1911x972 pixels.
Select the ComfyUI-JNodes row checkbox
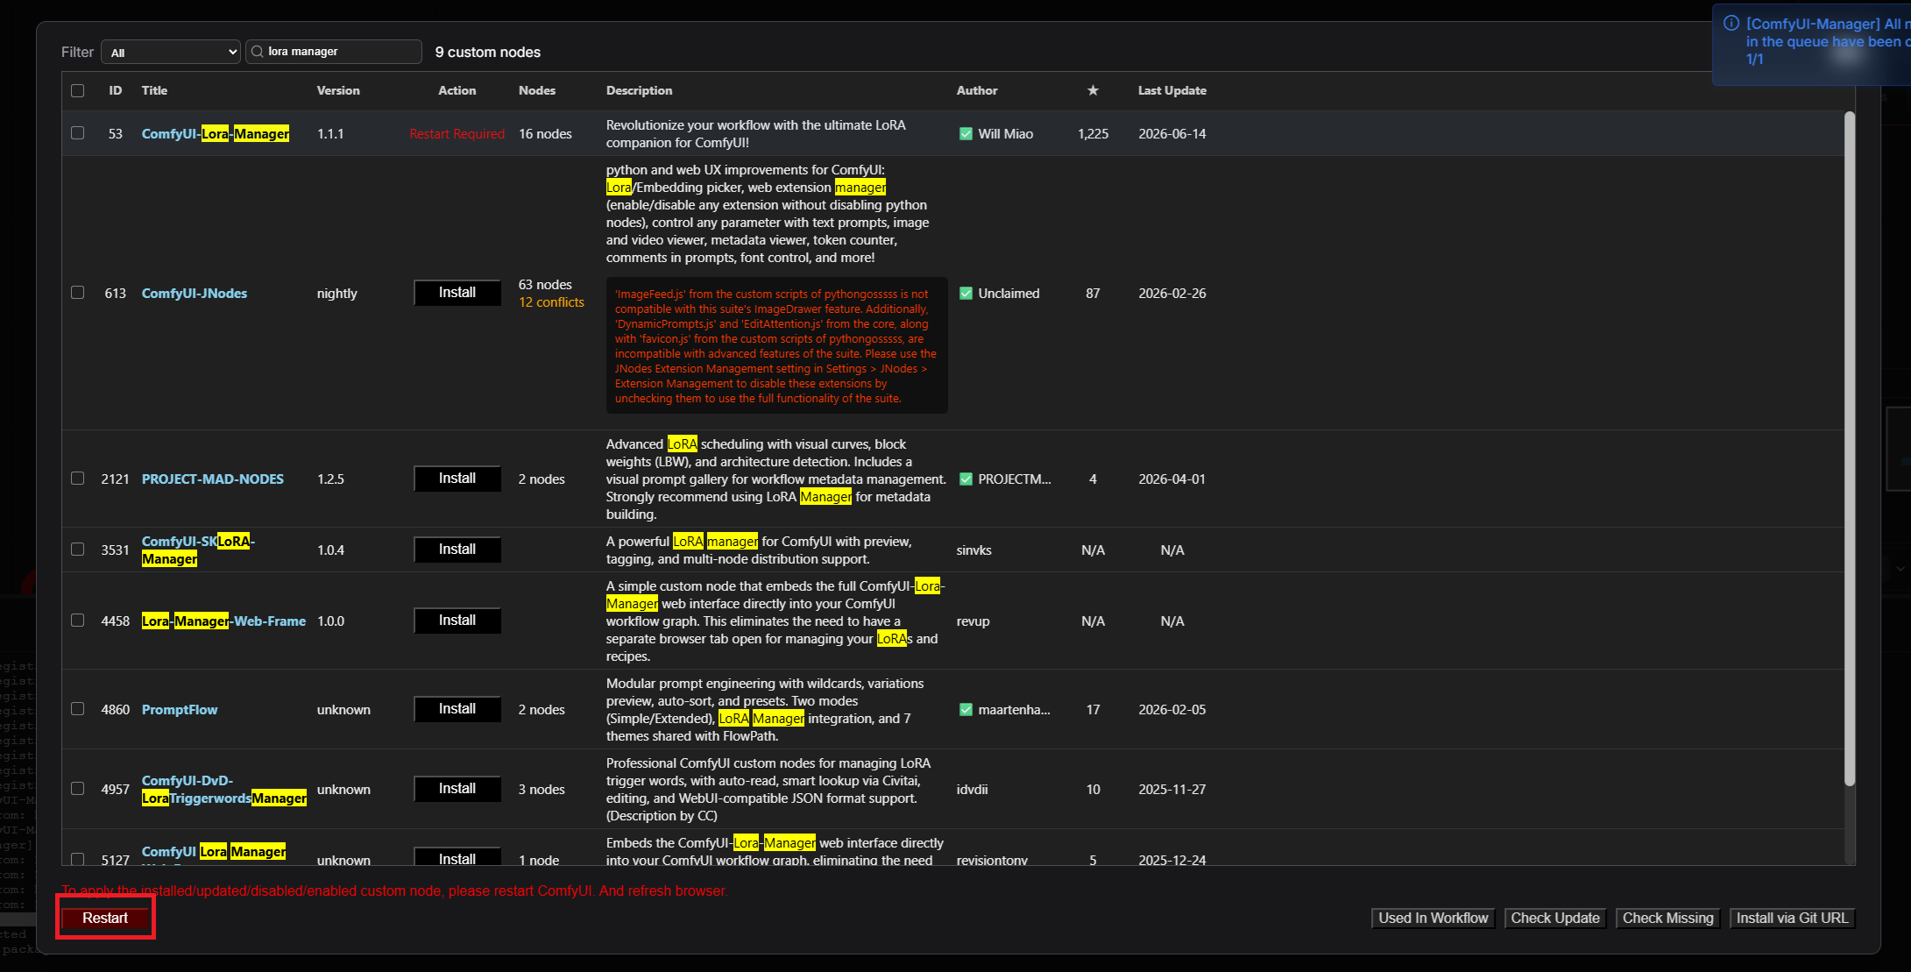78,293
